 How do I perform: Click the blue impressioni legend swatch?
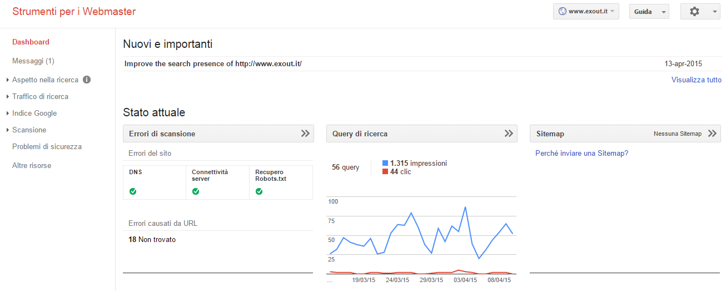385,163
